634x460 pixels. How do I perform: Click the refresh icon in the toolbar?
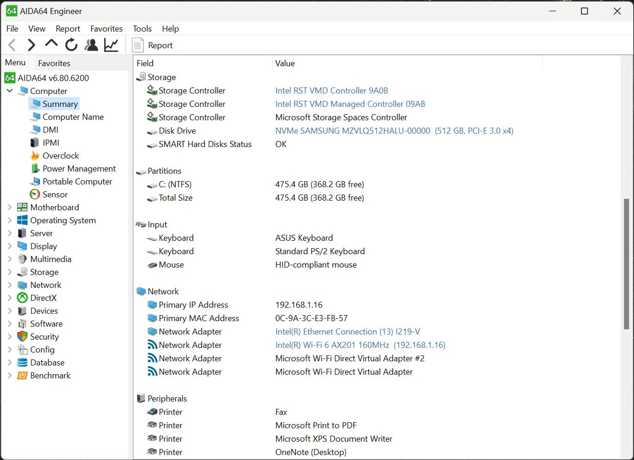tap(71, 45)
